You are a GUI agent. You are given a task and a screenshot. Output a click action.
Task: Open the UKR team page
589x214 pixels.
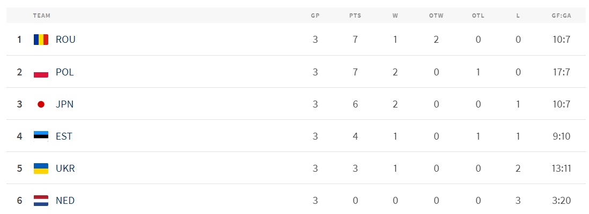click(x=65, y=169)
